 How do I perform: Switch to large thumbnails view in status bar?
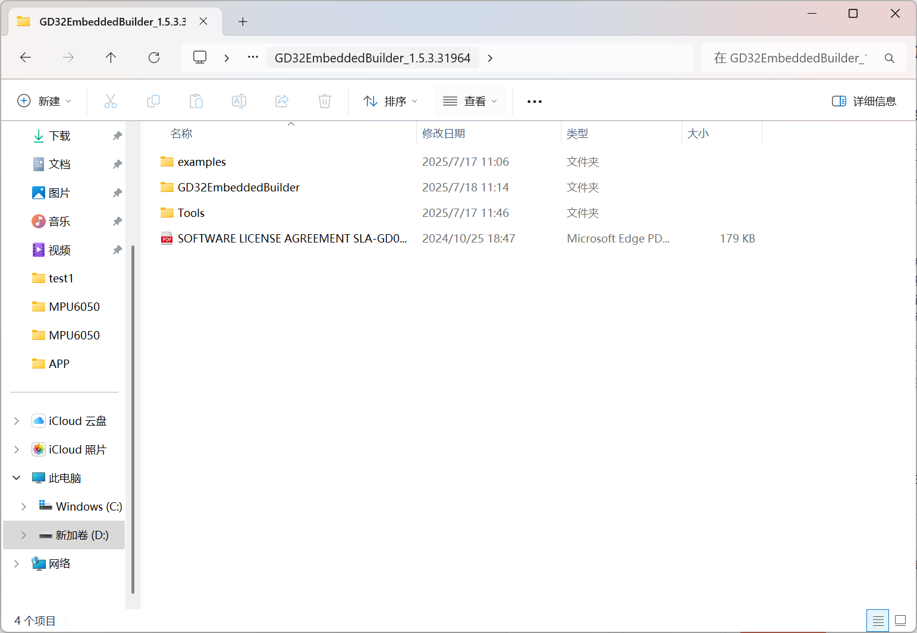[x=900, y=621]
